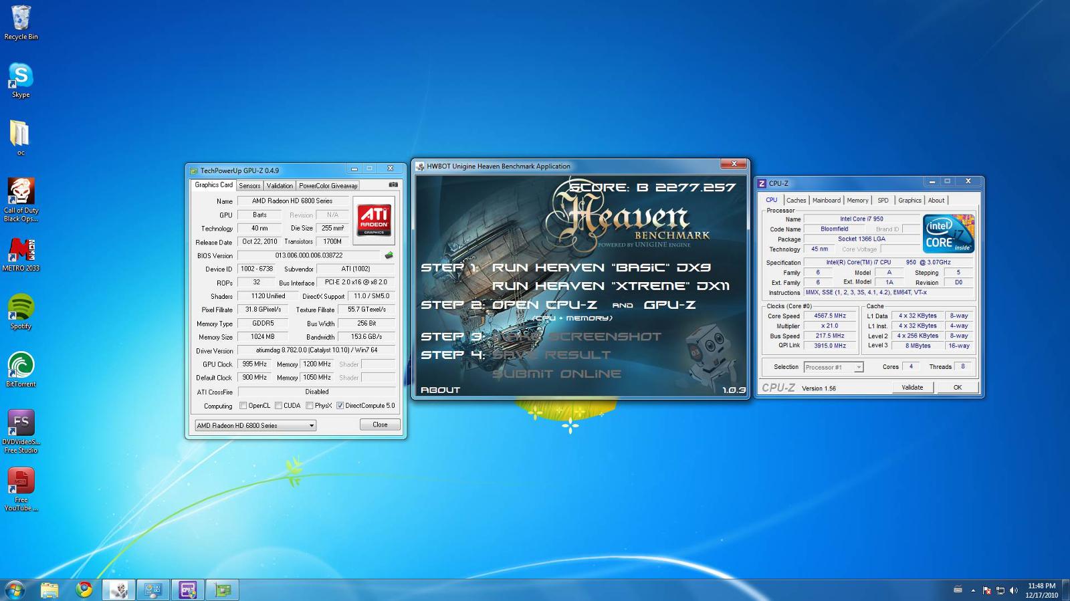The height and width of the screenshot is (601, 1070).
Task: Switch to the SPD tab in CPU-Z
Action: pyautogui.click(x=883, y=201)
